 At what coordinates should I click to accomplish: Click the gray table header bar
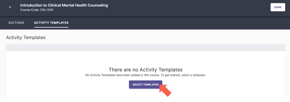146,48
